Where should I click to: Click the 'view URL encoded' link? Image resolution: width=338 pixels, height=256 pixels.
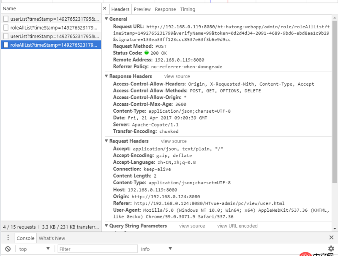[x=237, y=226]
